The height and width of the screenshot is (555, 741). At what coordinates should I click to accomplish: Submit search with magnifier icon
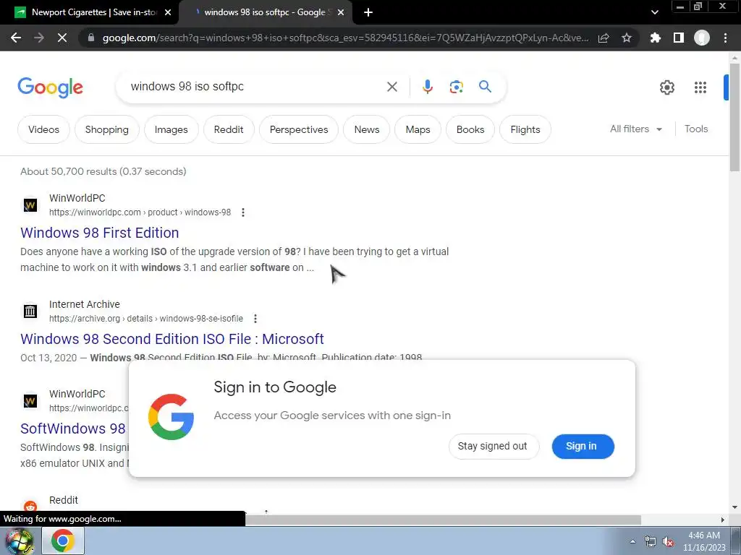coord(485,87)
